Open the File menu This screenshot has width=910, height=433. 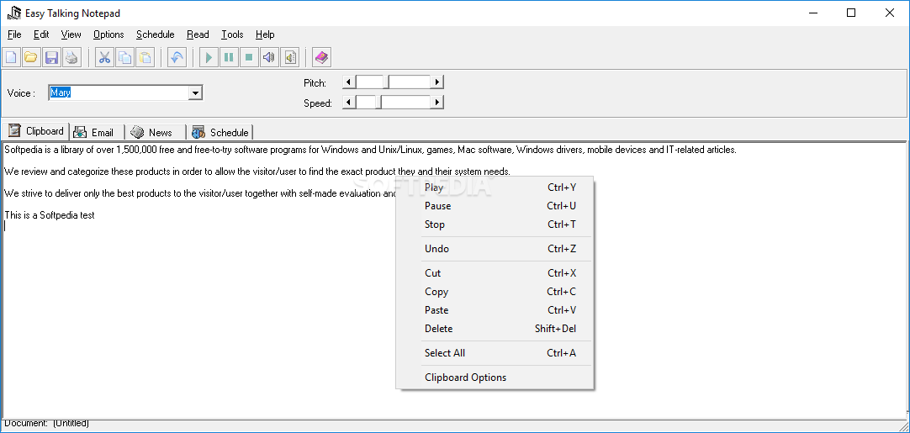click(x=14, y=34)
